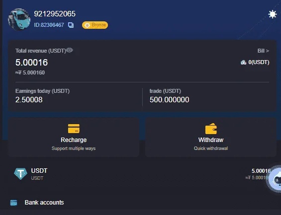Image resolution: width=281 pixels, height=215 pixels.
Task: Click 'Earnings today (USDT)' label
Action: pos(42,91)
